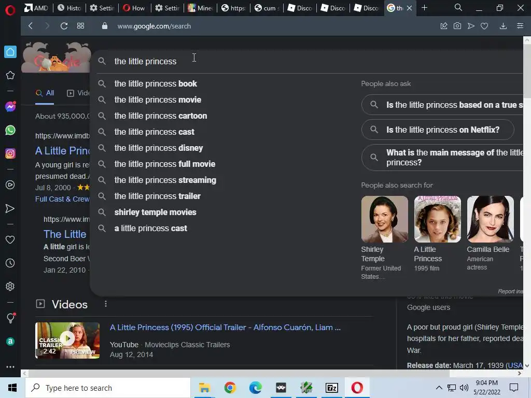
Task: Ask 'Is the little princess on Netflix?'
Action: (438, 130)
